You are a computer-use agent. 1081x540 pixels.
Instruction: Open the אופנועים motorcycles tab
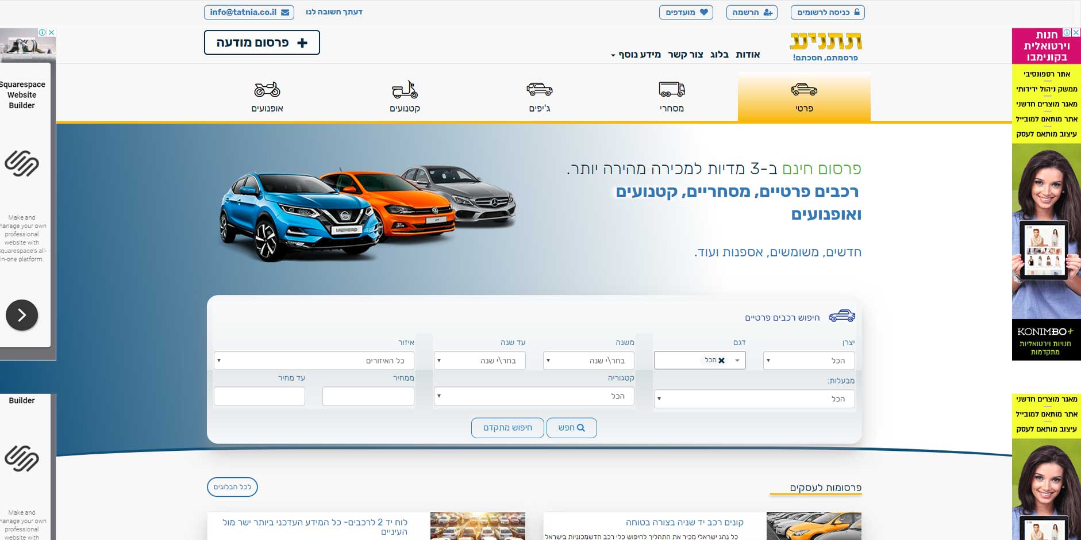click(x=267, y=97)
